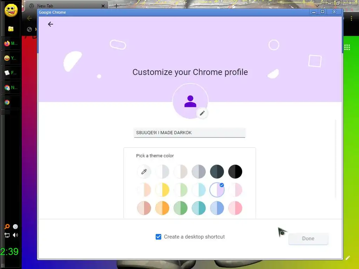
Task: Click the customize pencil icon in background Chrome
Action: point(348,258)
